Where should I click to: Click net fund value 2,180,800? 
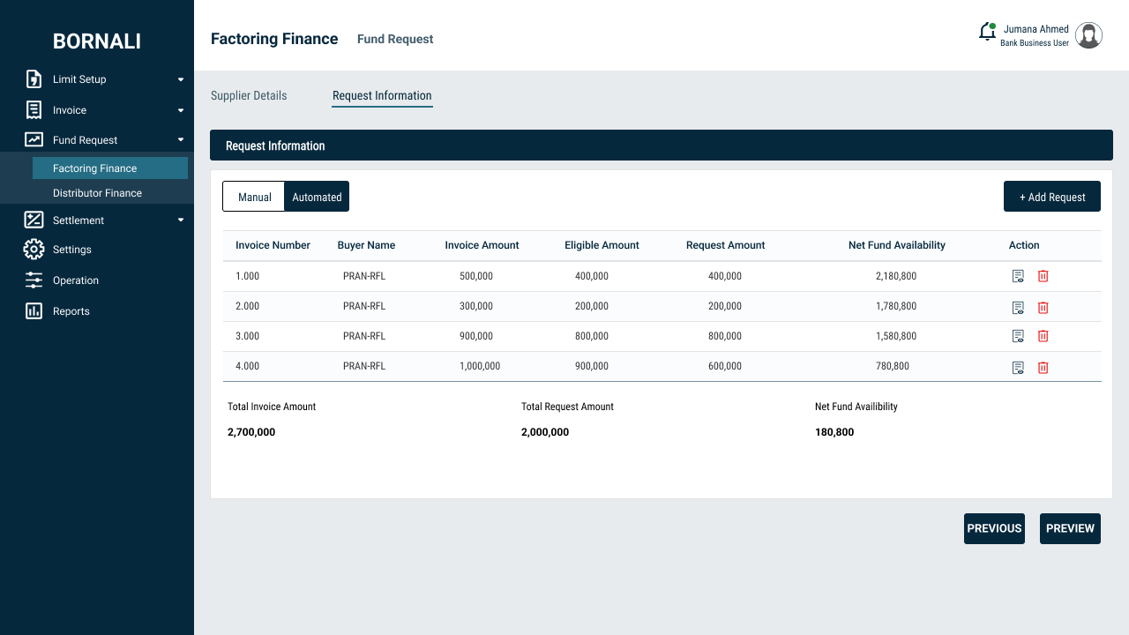(x=896, y=276)
